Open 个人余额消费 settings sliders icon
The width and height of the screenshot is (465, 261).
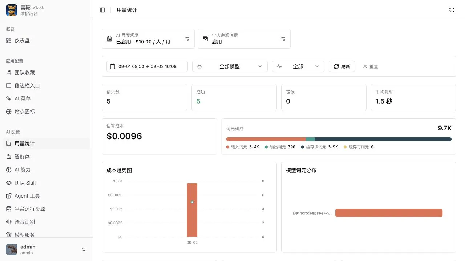point(283,39)
